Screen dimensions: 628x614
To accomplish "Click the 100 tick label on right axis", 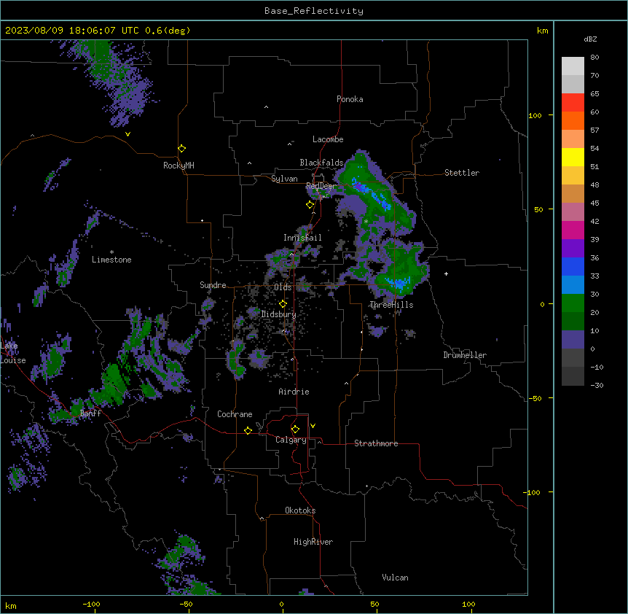I will click(535, 115).
